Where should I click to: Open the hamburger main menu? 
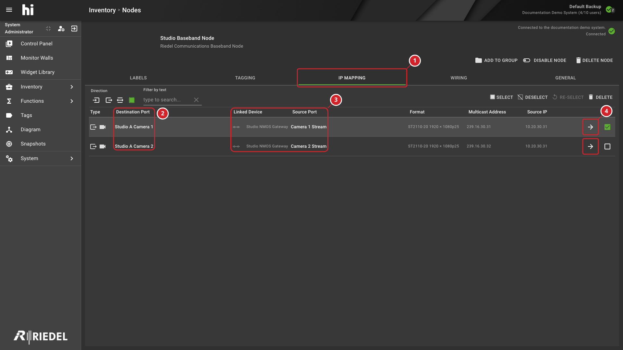click(9, 10)
